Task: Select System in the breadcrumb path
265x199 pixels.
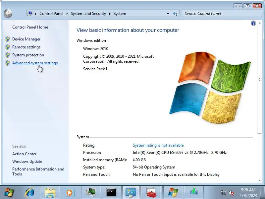Action: tap(120, 14)
